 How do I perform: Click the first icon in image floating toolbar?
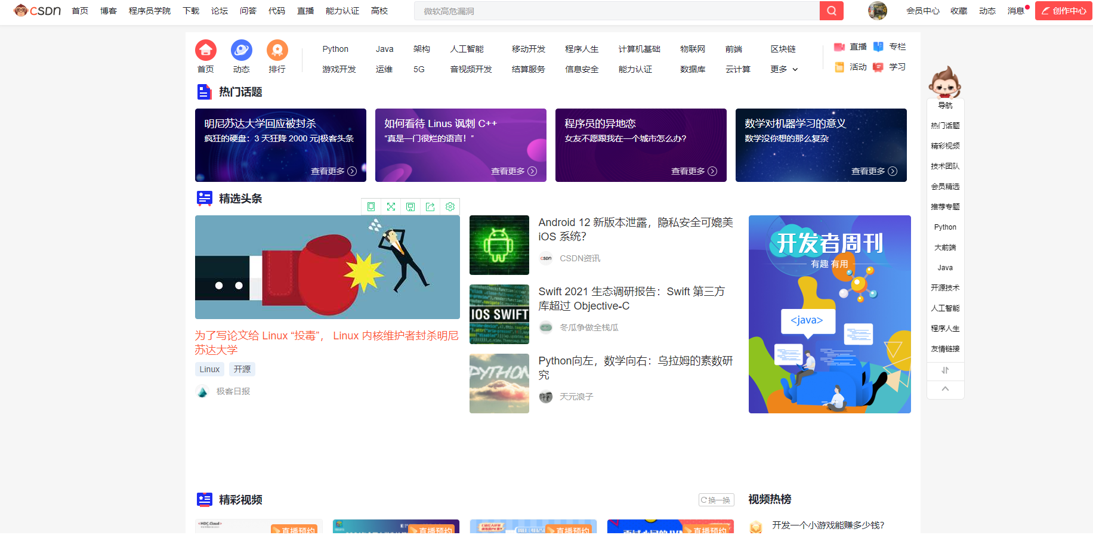tap(371, 206)
